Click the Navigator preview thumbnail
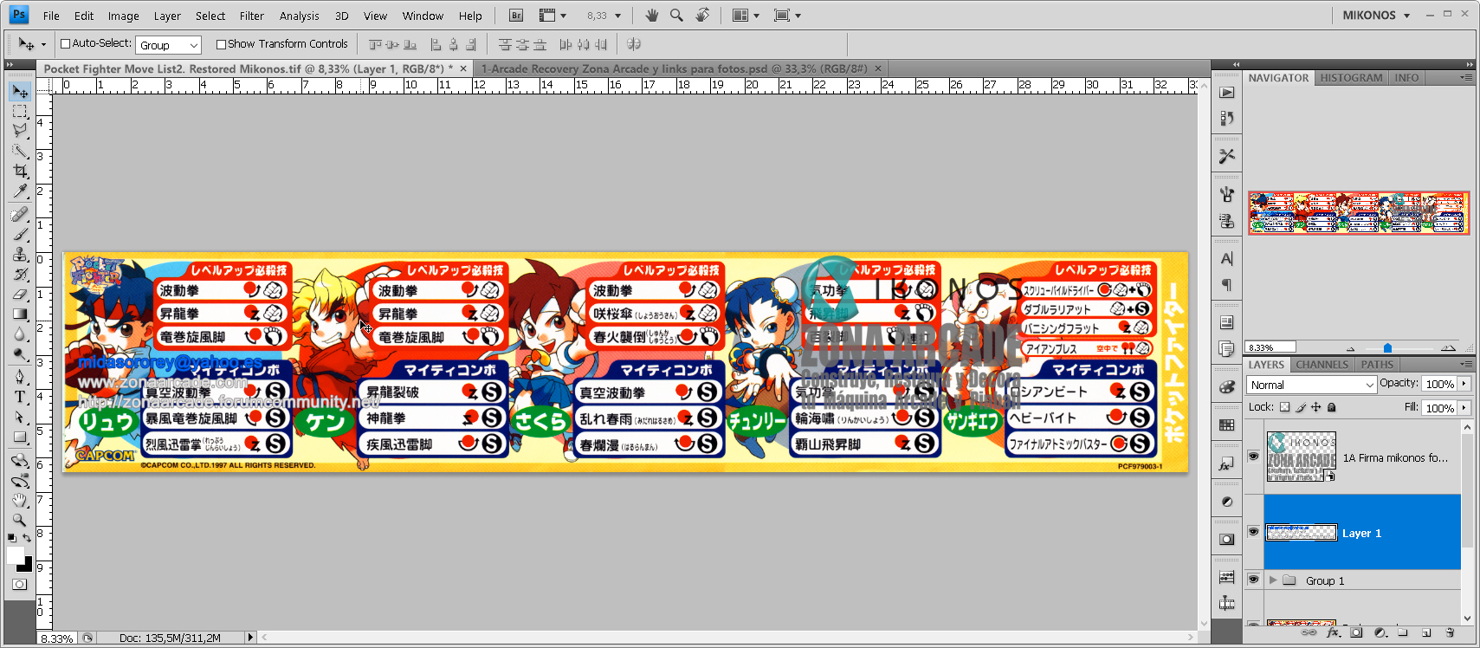1480x648 pixels. (x=1358, y=213)
